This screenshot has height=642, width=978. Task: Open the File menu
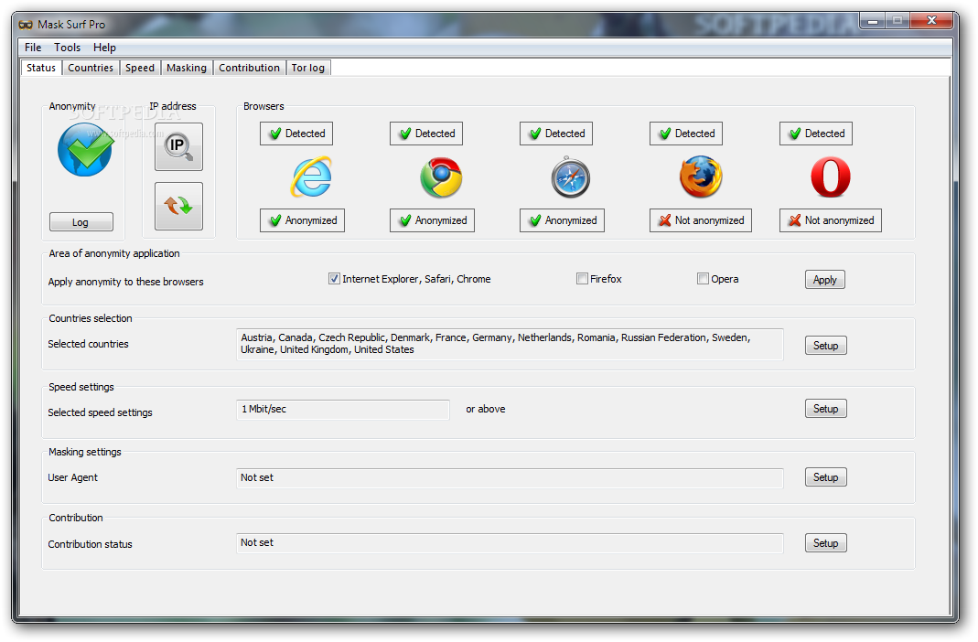33,48
